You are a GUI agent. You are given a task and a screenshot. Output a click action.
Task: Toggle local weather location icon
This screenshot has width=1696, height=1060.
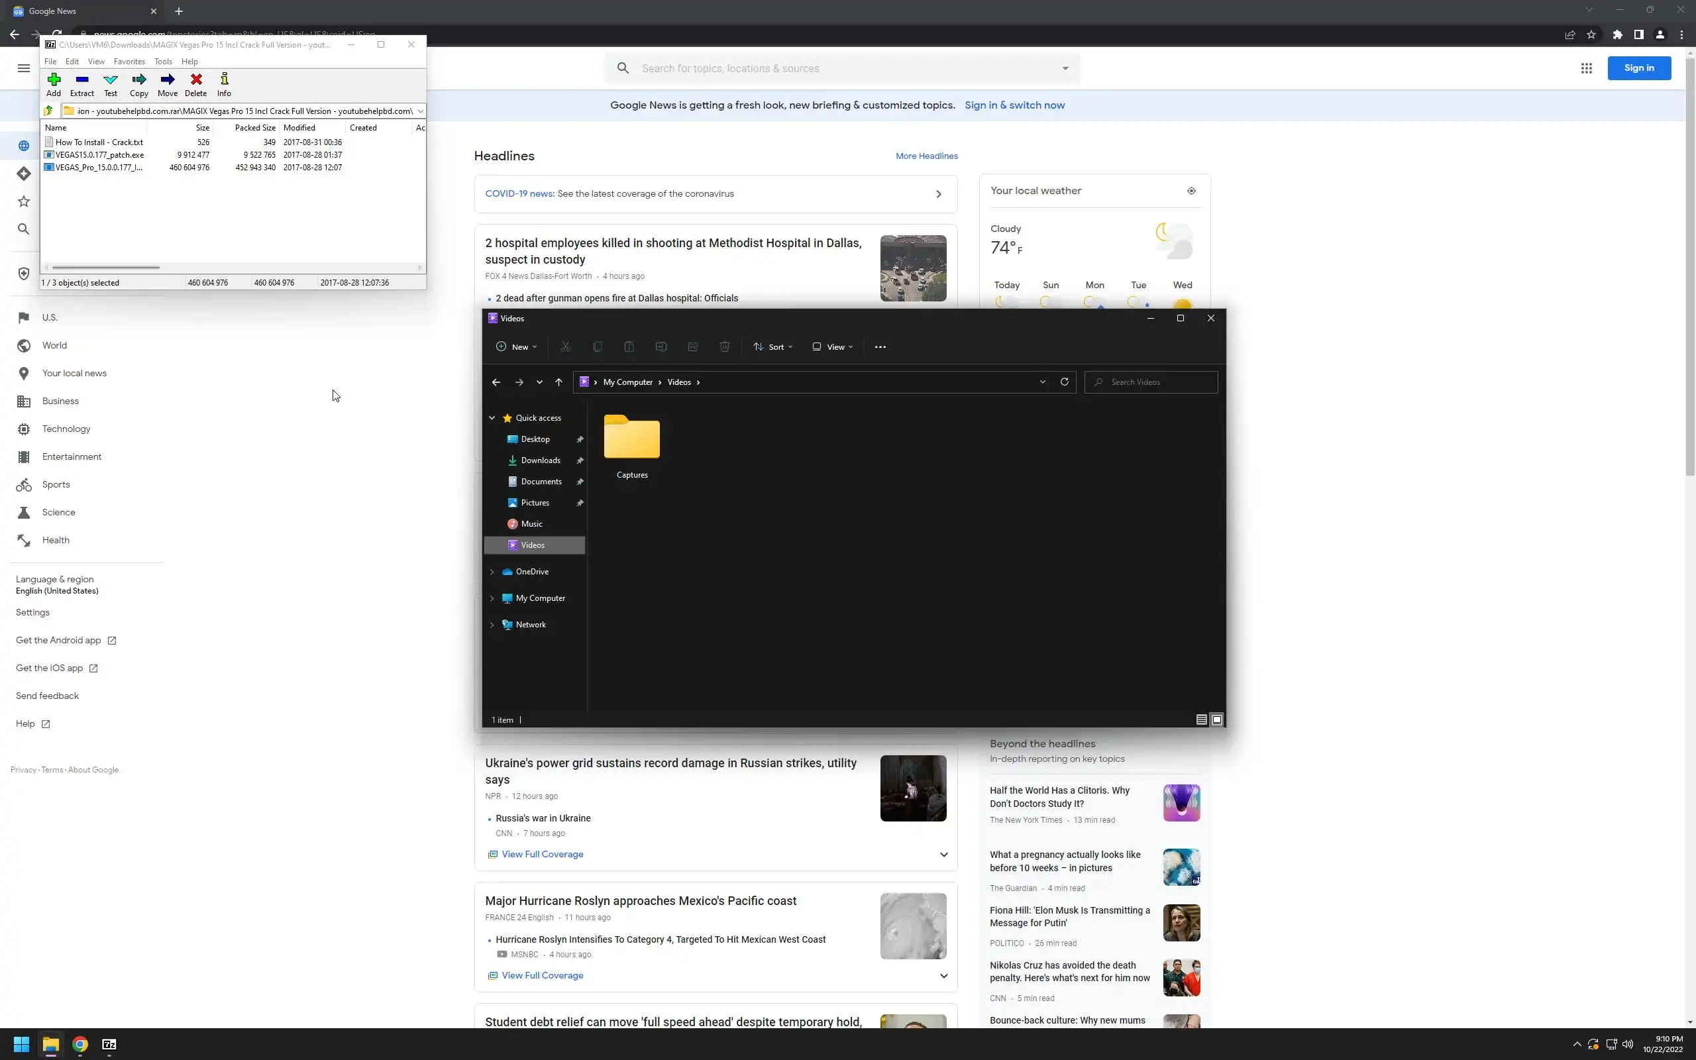coord(1191,191)
